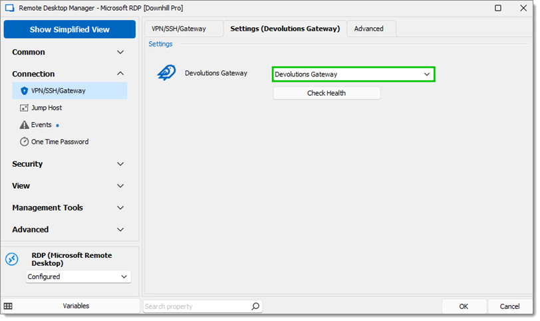Click the Events warning triangle icon
Viewport: 540px width, 321px height.
[x=24, y=125]
